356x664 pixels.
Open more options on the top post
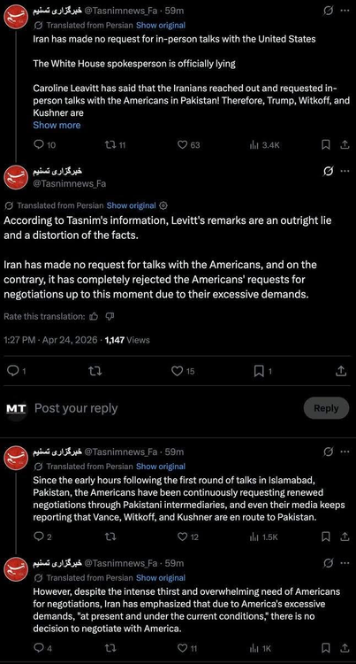(x=345, y=12)
